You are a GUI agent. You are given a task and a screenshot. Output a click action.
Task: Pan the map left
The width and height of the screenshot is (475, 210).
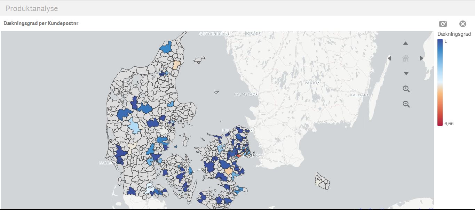389,58
